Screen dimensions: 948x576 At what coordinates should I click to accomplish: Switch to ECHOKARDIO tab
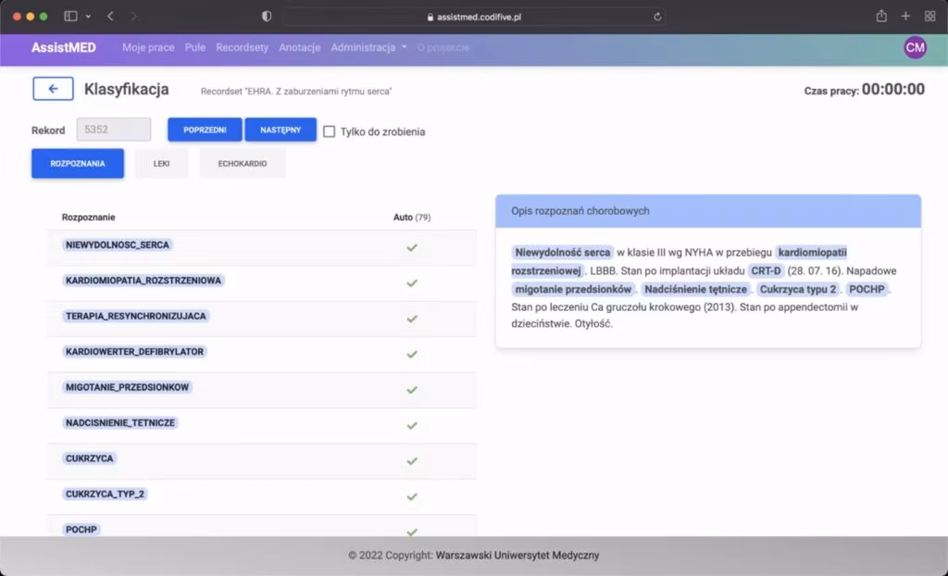point(243,163)
